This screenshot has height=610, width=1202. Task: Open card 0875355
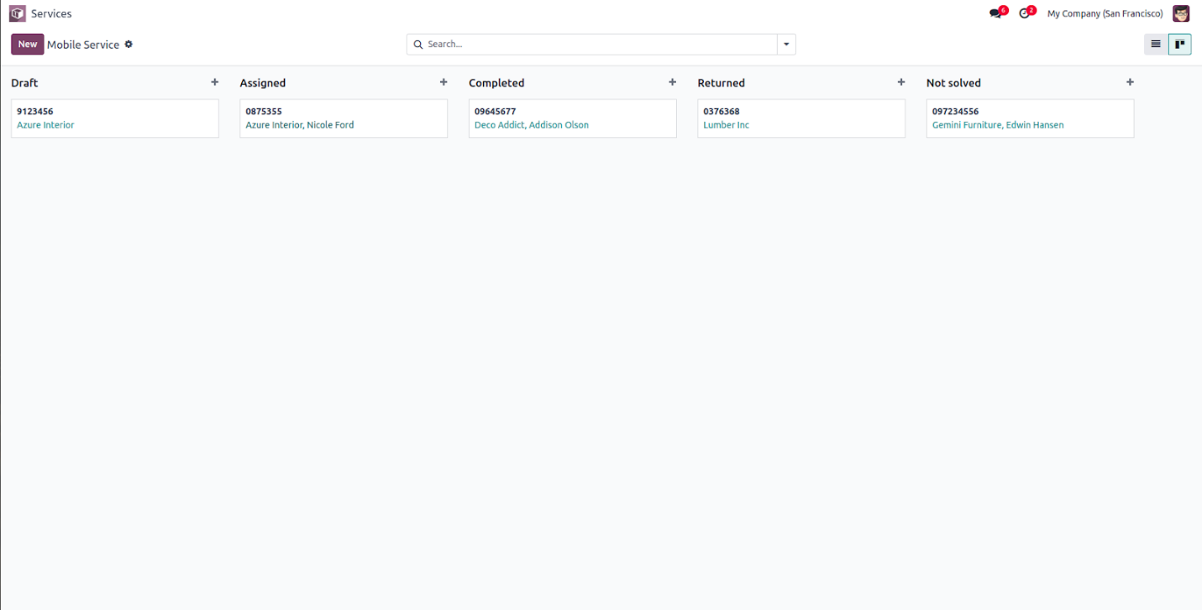point(344,118)
